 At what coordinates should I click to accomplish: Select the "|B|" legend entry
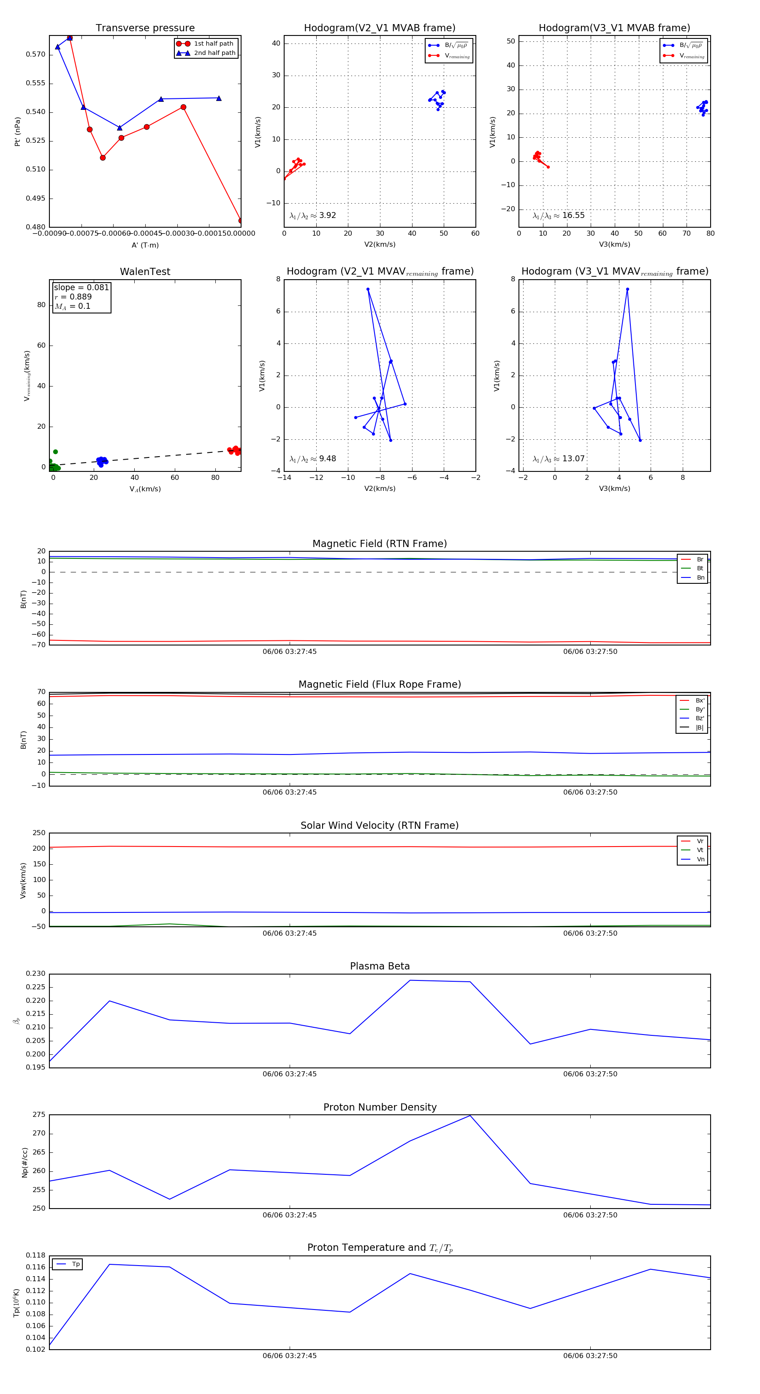(692, 727)
